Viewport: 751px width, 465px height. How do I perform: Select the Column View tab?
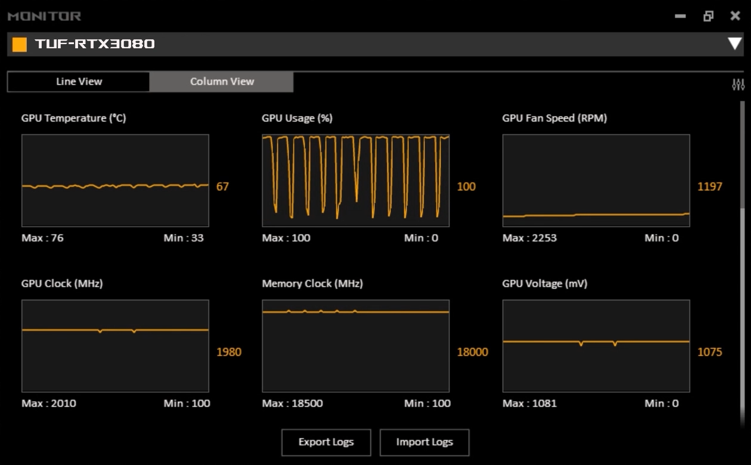pos(222,82)
